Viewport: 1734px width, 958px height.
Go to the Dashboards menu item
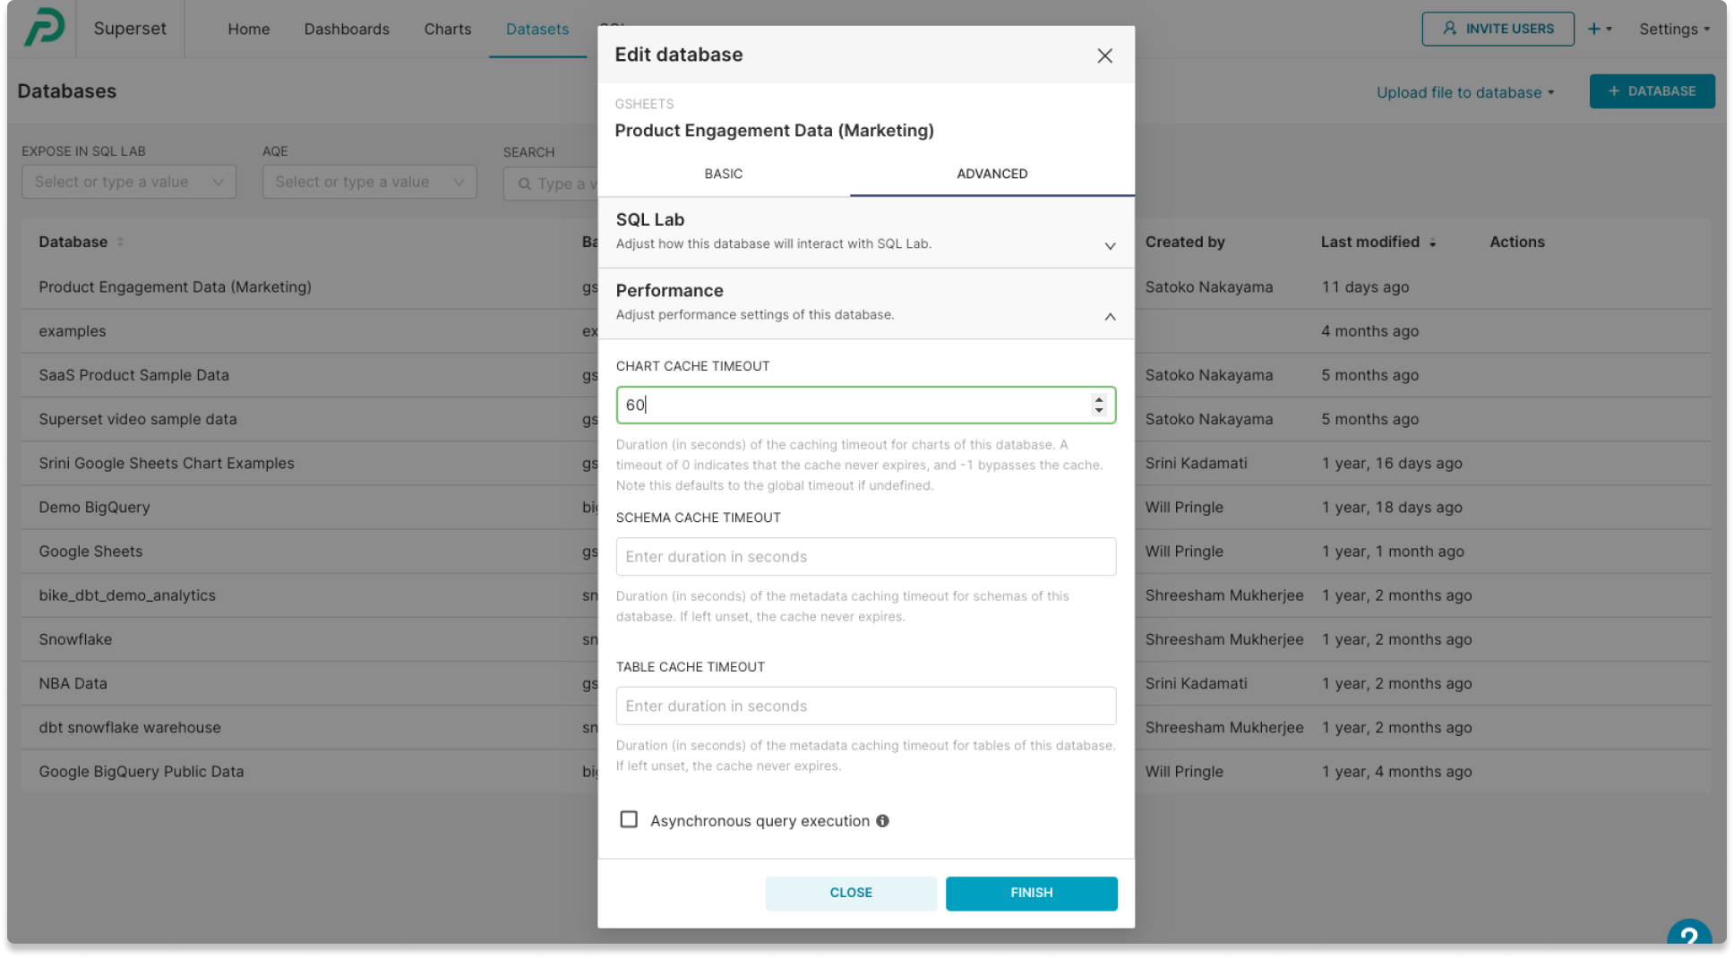(x=347, y=28)
